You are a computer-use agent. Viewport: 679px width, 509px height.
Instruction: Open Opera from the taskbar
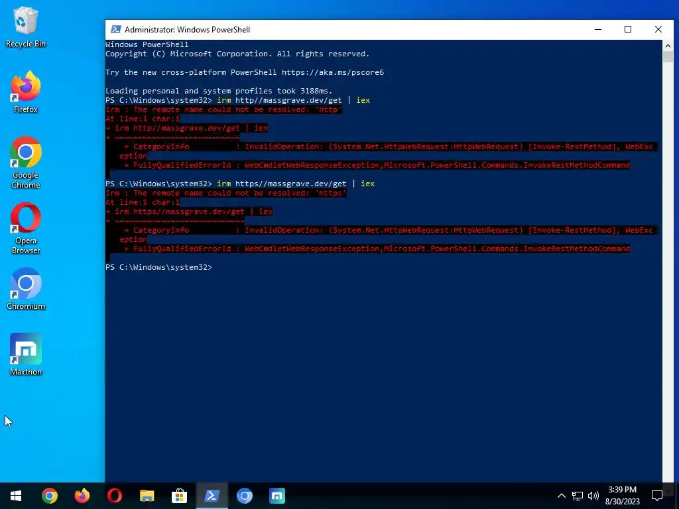[x=114, y=496]
